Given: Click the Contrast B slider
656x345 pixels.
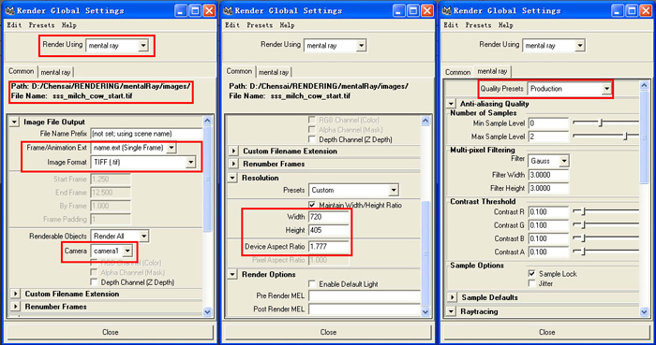Looking at the screenshot, I should point(605,238).
